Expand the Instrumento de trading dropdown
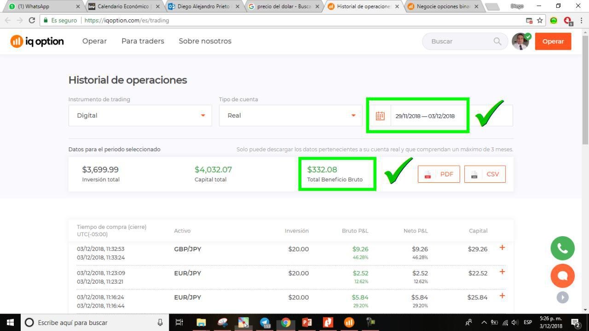This screenshot has width=589, height=331. coord(140,116)
